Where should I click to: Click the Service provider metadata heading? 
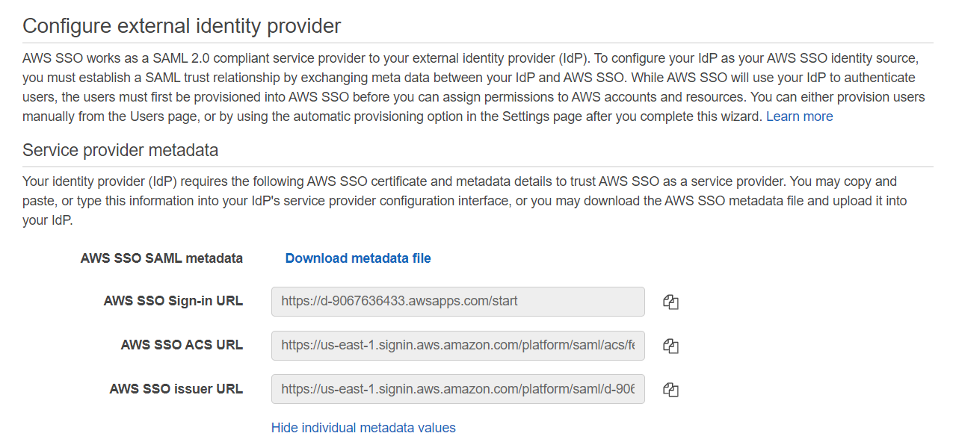[x=120, y=150]
